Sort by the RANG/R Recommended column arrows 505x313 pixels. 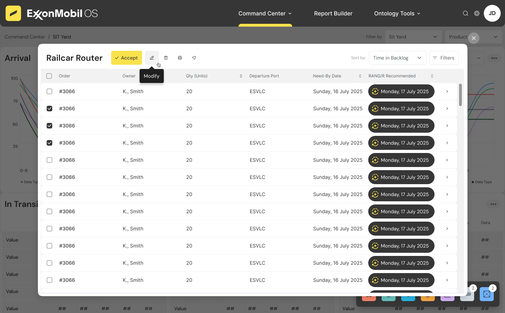click(432, 76)
